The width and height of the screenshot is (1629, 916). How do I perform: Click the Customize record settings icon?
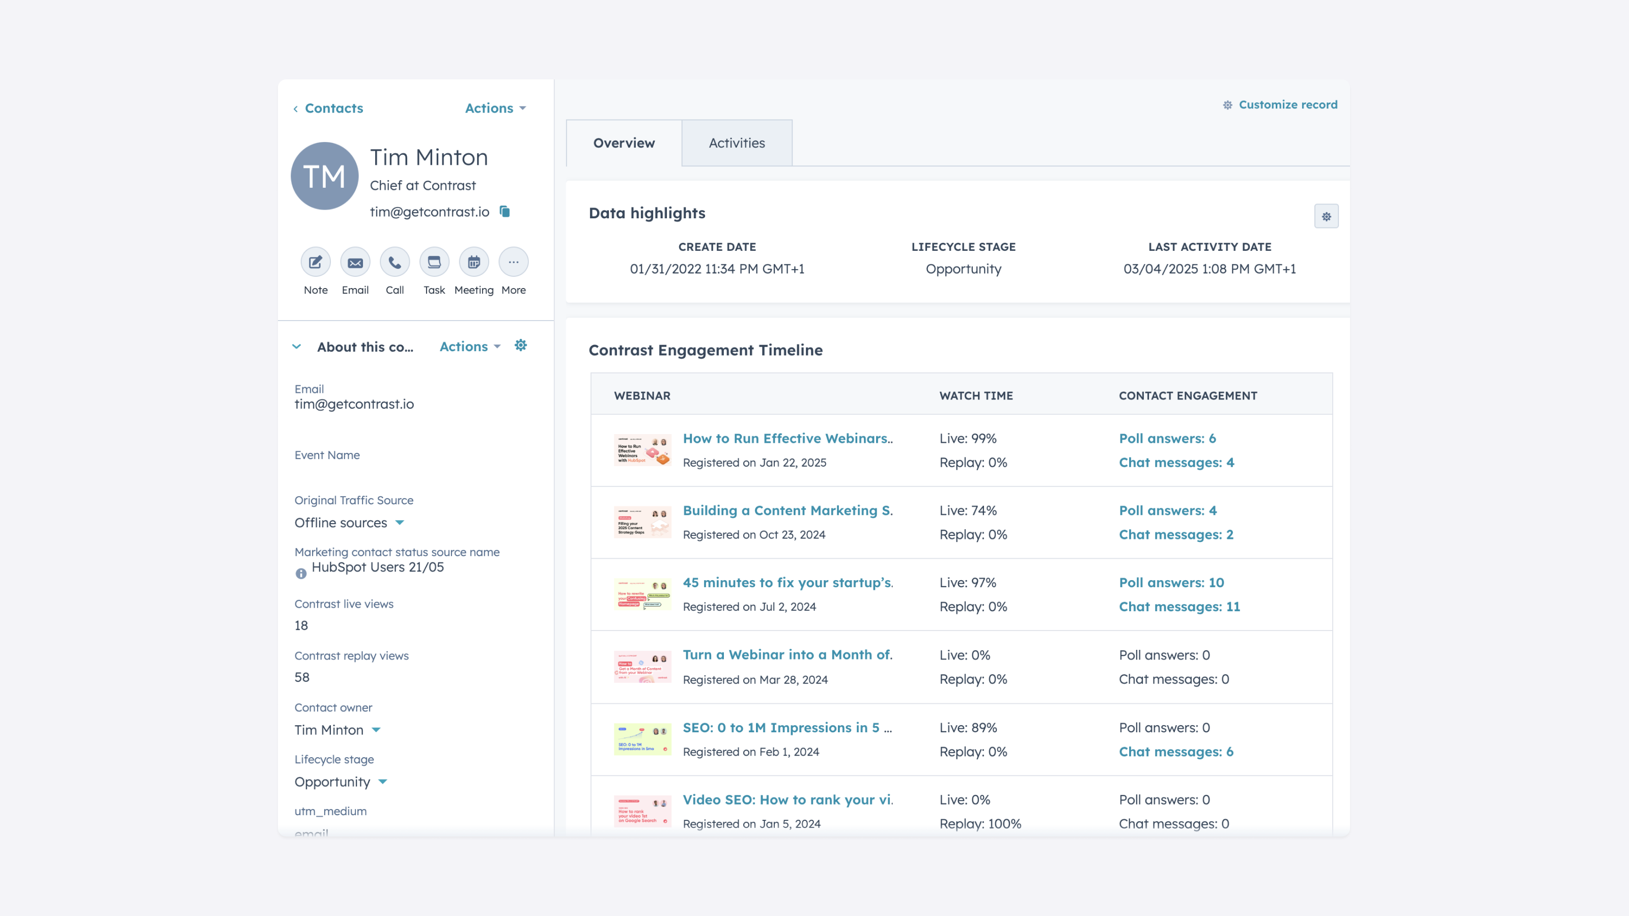[1226, 104]
